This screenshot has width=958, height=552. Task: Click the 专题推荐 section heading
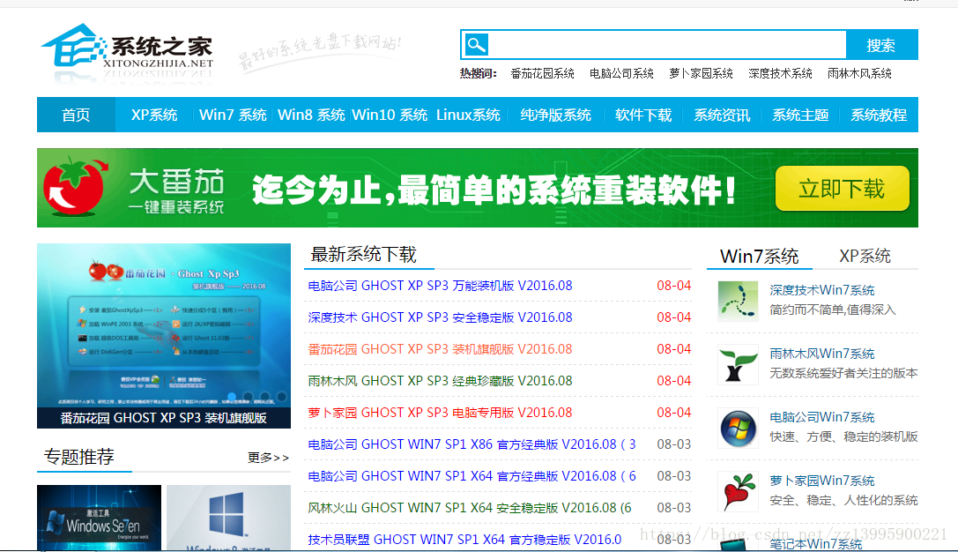(78, 457)
